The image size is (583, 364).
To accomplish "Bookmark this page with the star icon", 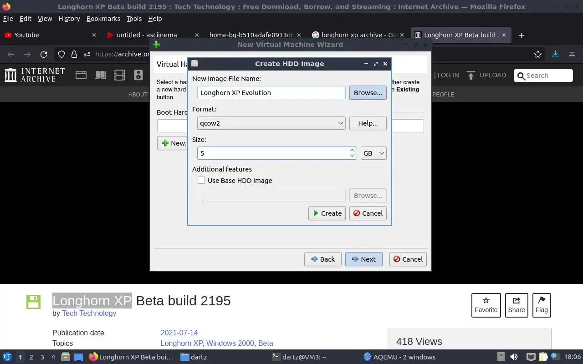I will [x=538, y=54].
